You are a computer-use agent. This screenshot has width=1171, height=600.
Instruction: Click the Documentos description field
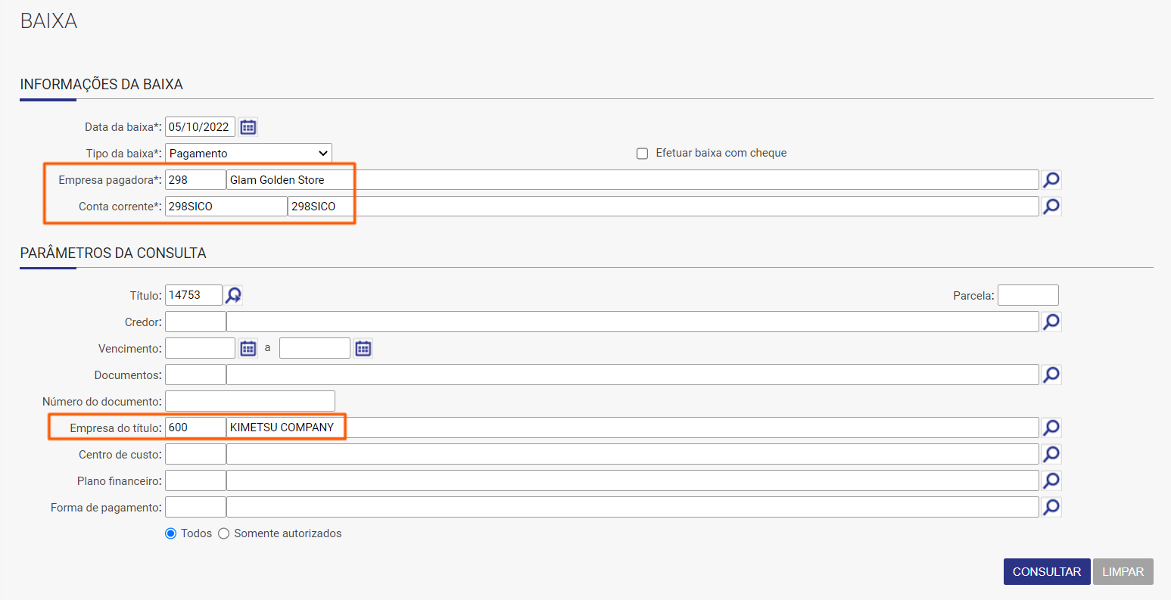click(x=633, y=375)
